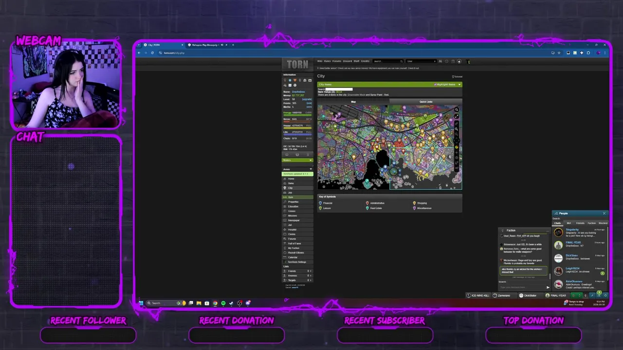The width and height of the screenshot is (623, 350).
Task: Open the Tutorial link
Action: coord(457,76)
